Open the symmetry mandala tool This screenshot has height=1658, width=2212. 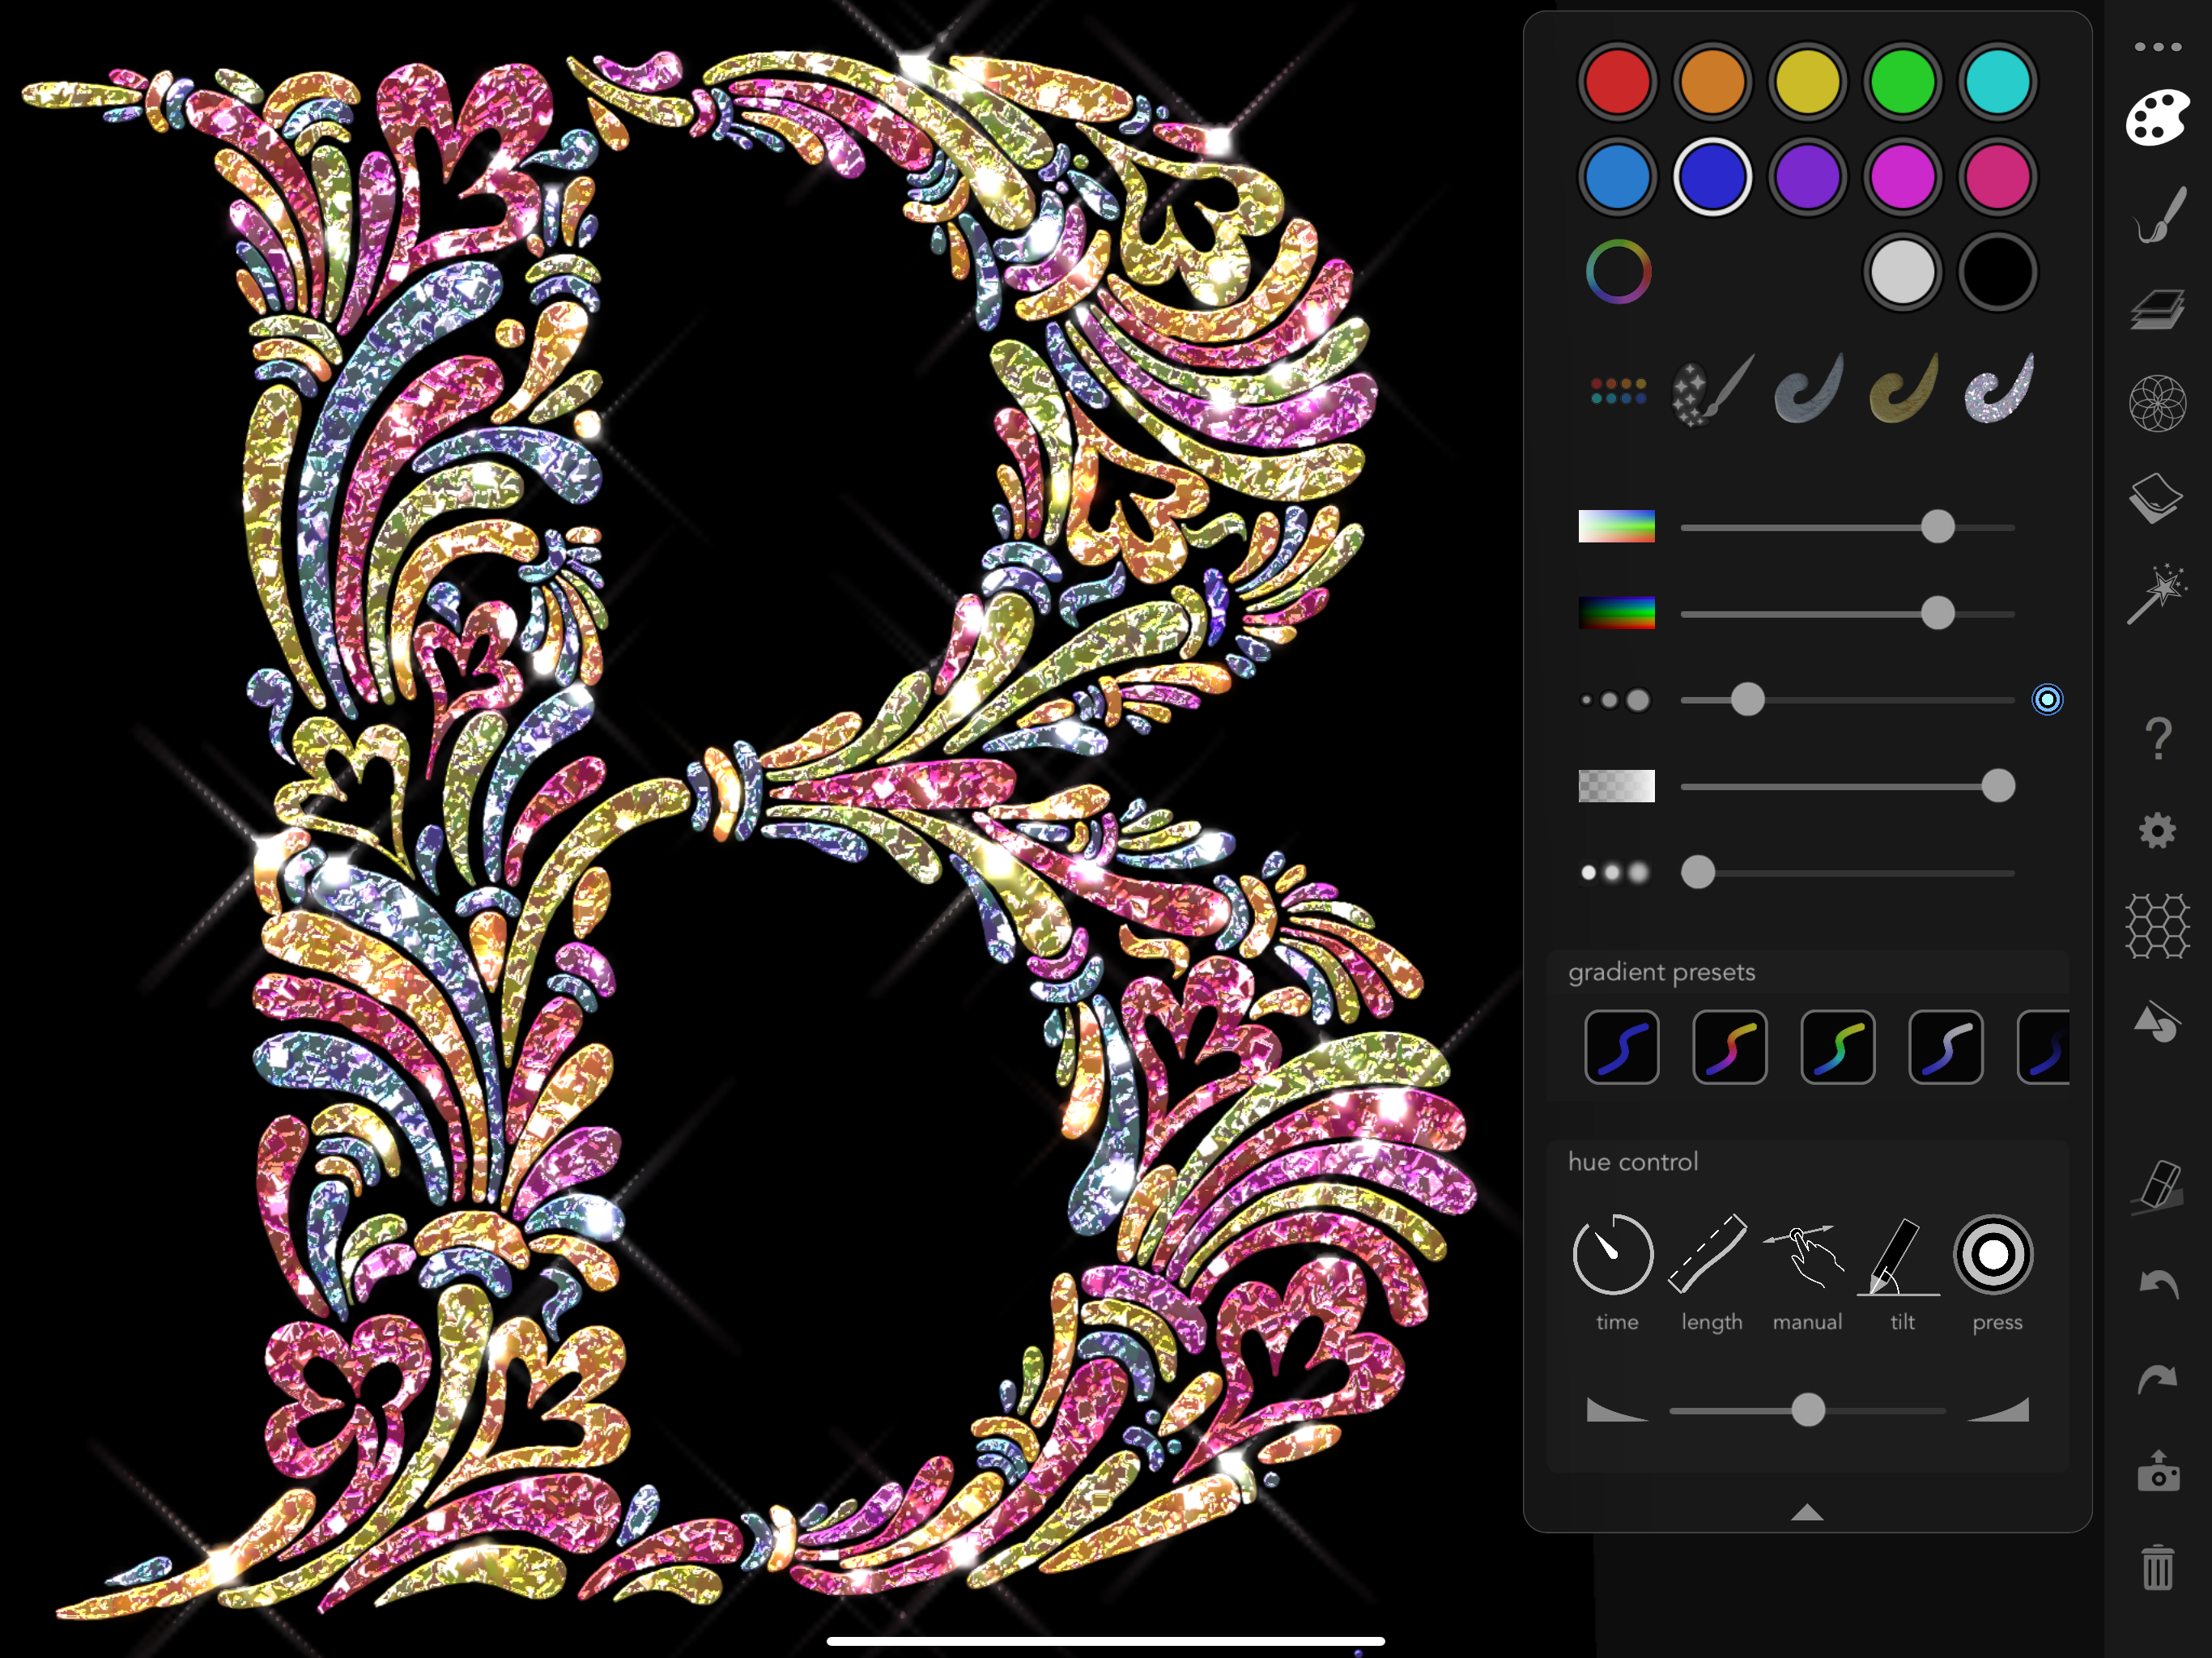2157,403
